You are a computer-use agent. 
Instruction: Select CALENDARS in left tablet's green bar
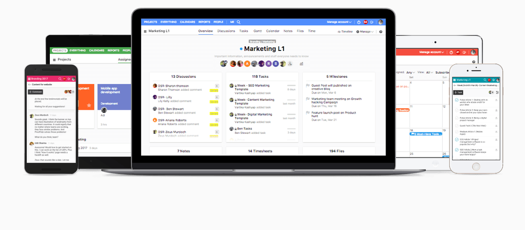(97, 50)
